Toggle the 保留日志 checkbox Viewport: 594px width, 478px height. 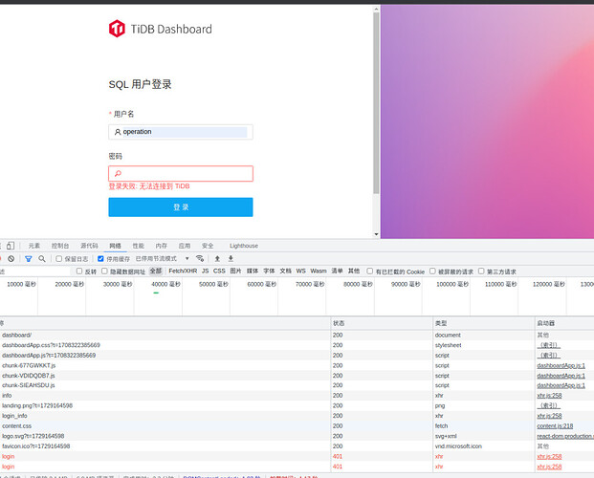[58, 259]
